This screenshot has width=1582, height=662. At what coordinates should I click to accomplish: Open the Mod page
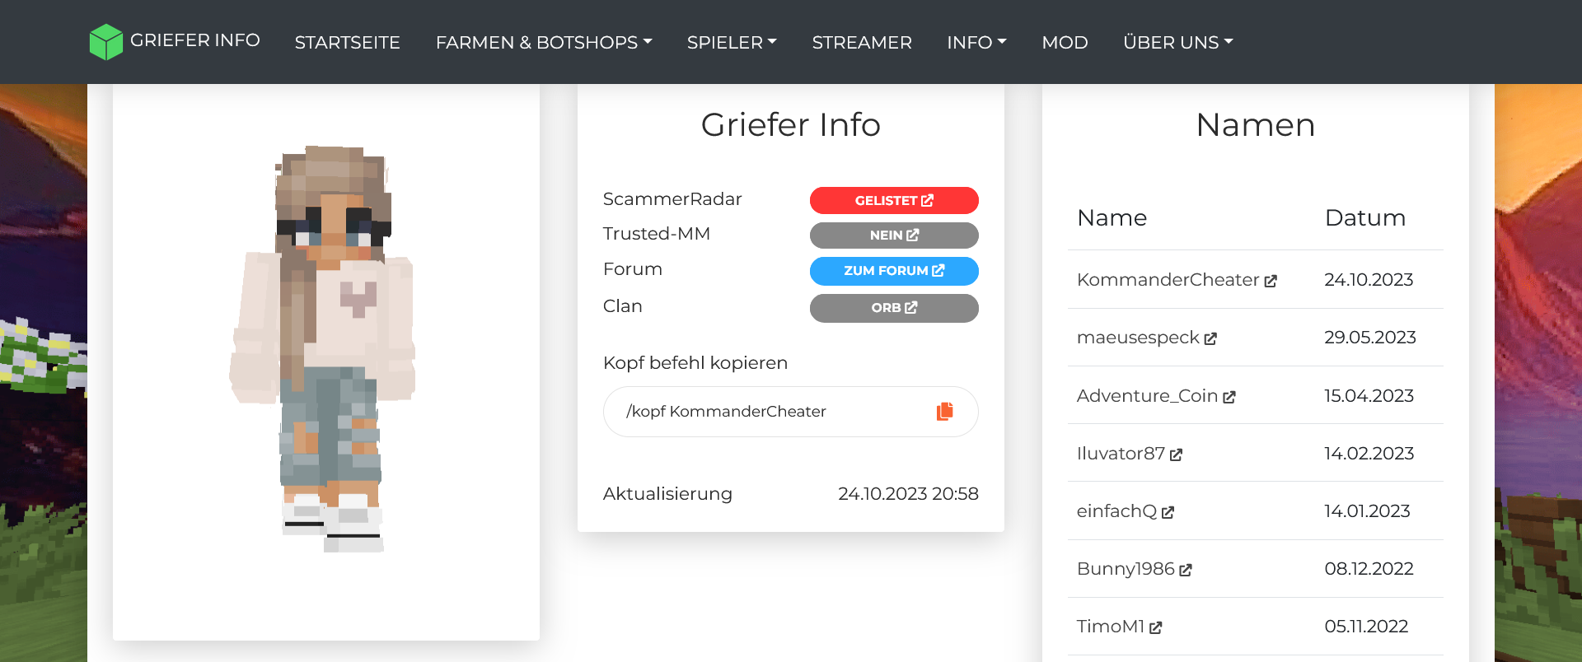click(x=1065, y=42)
